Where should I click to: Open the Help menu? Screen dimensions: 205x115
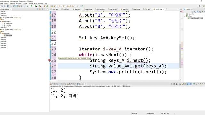46,4
